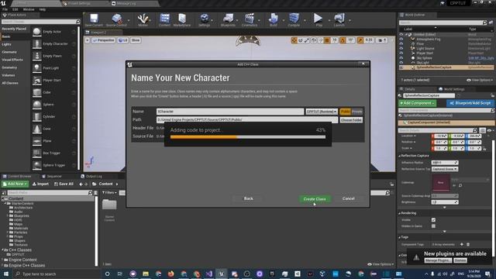Screen dimensions: 496x279
Task: Open the Help menu
Action: 43,9
